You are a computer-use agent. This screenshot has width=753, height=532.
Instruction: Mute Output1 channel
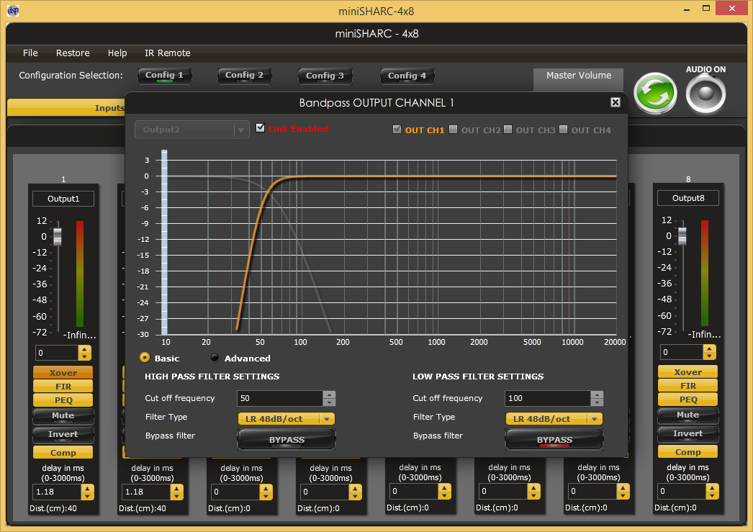[x=63, y=416]
